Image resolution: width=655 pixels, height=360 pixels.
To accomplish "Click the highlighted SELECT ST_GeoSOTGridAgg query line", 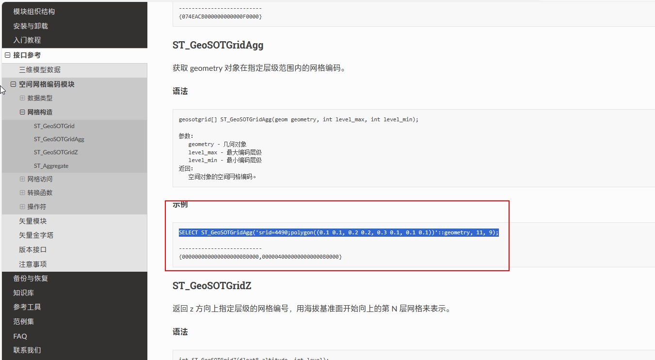I will [x=339, y=233].
